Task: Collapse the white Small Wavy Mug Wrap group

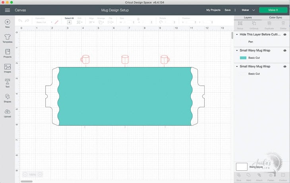Action: click(x=237, y=67)
